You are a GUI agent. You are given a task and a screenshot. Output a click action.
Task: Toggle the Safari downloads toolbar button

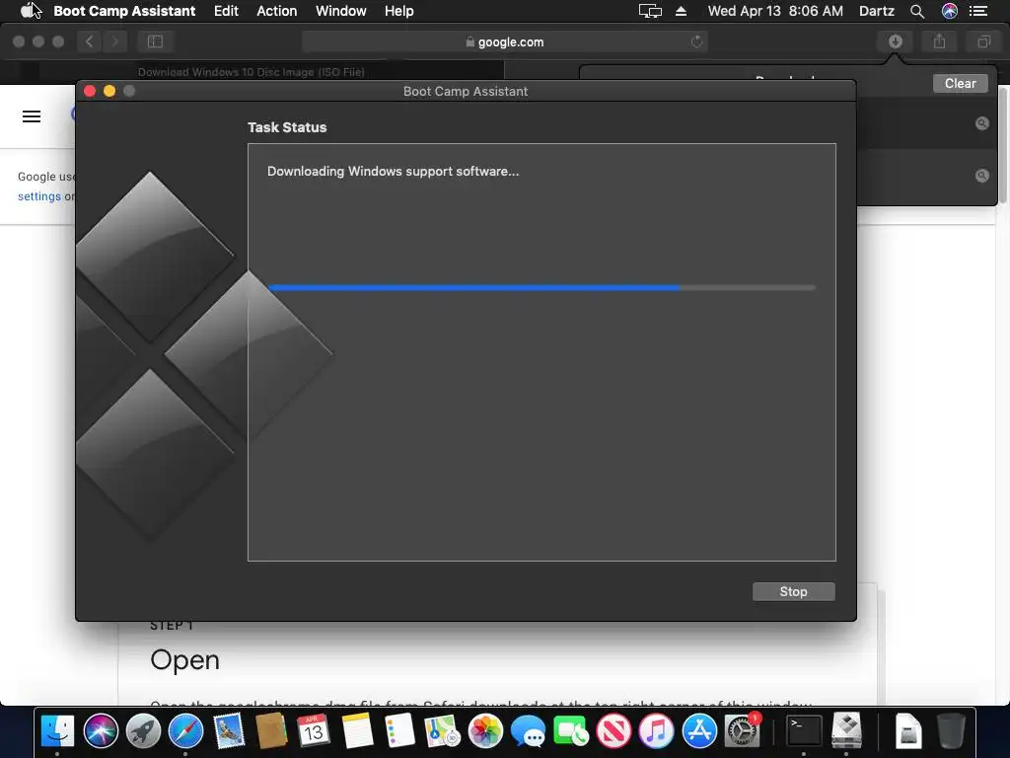click(x=895, y=41)
